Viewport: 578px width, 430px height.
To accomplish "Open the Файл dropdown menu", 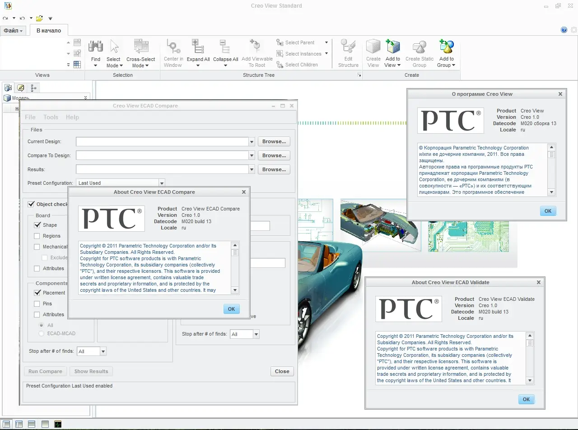I will 14,31.
